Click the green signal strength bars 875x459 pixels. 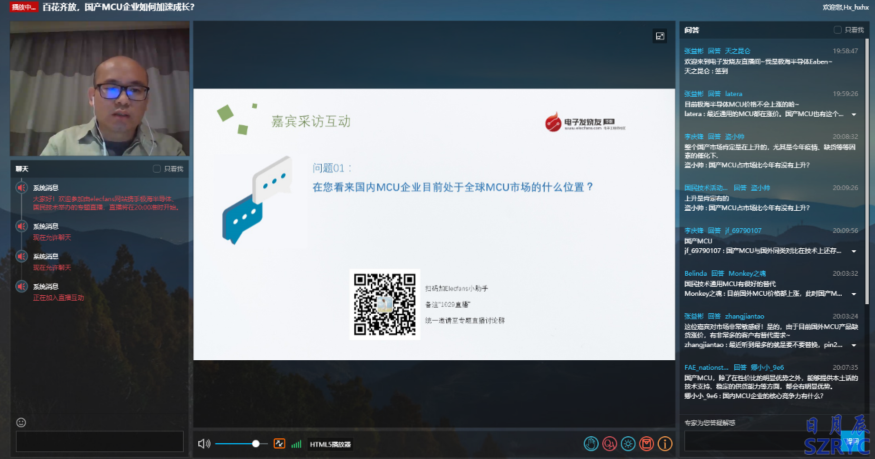pyautogui.click(x=296, y=444)
